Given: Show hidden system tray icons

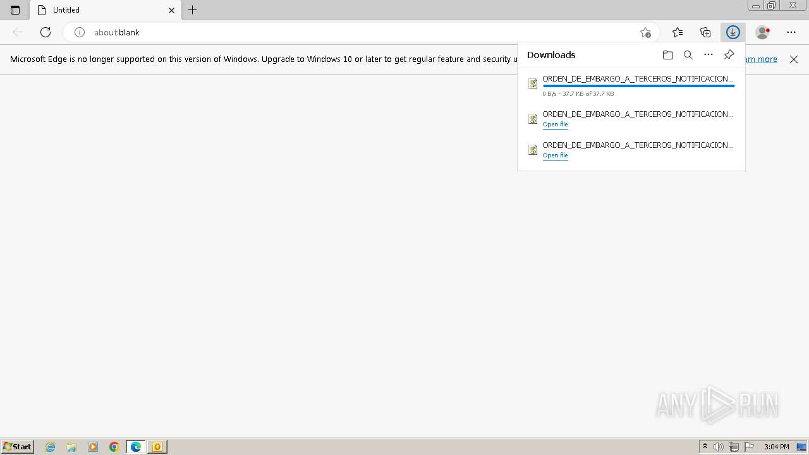Looking at the screenshot, I should (705, 447).
